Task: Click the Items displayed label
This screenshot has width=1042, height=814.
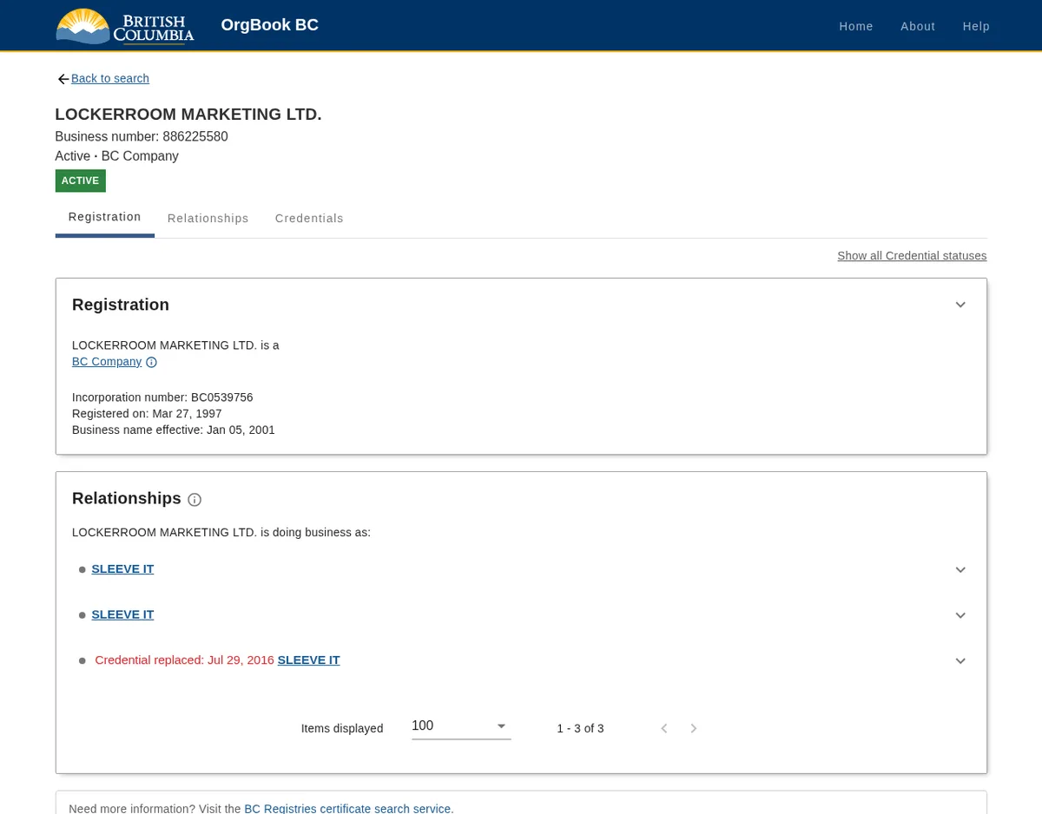Action: pos(342,729)
